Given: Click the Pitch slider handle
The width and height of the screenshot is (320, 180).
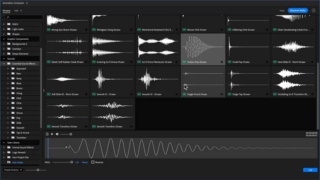Looking at the screenshot, I should coord(72,162).
